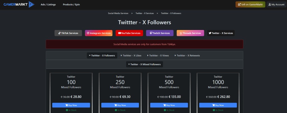The height and width of the screenshot is (113, 287).
Task: Open Twitch Services
Action: point(159,33)
